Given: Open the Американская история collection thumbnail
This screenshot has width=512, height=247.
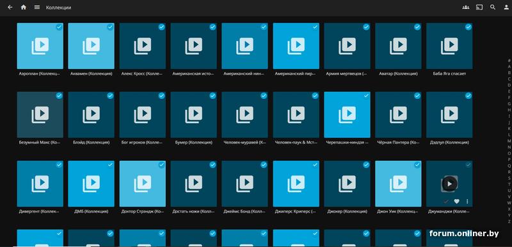Looking at the screenshot, I should click(x=194, y=46).
